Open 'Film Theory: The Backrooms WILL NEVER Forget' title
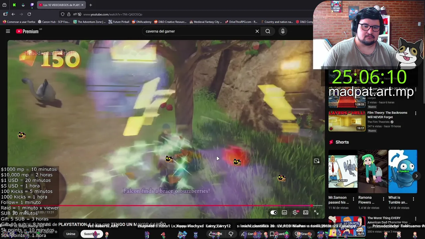The image size is (425, 239). tap(387, 115)
